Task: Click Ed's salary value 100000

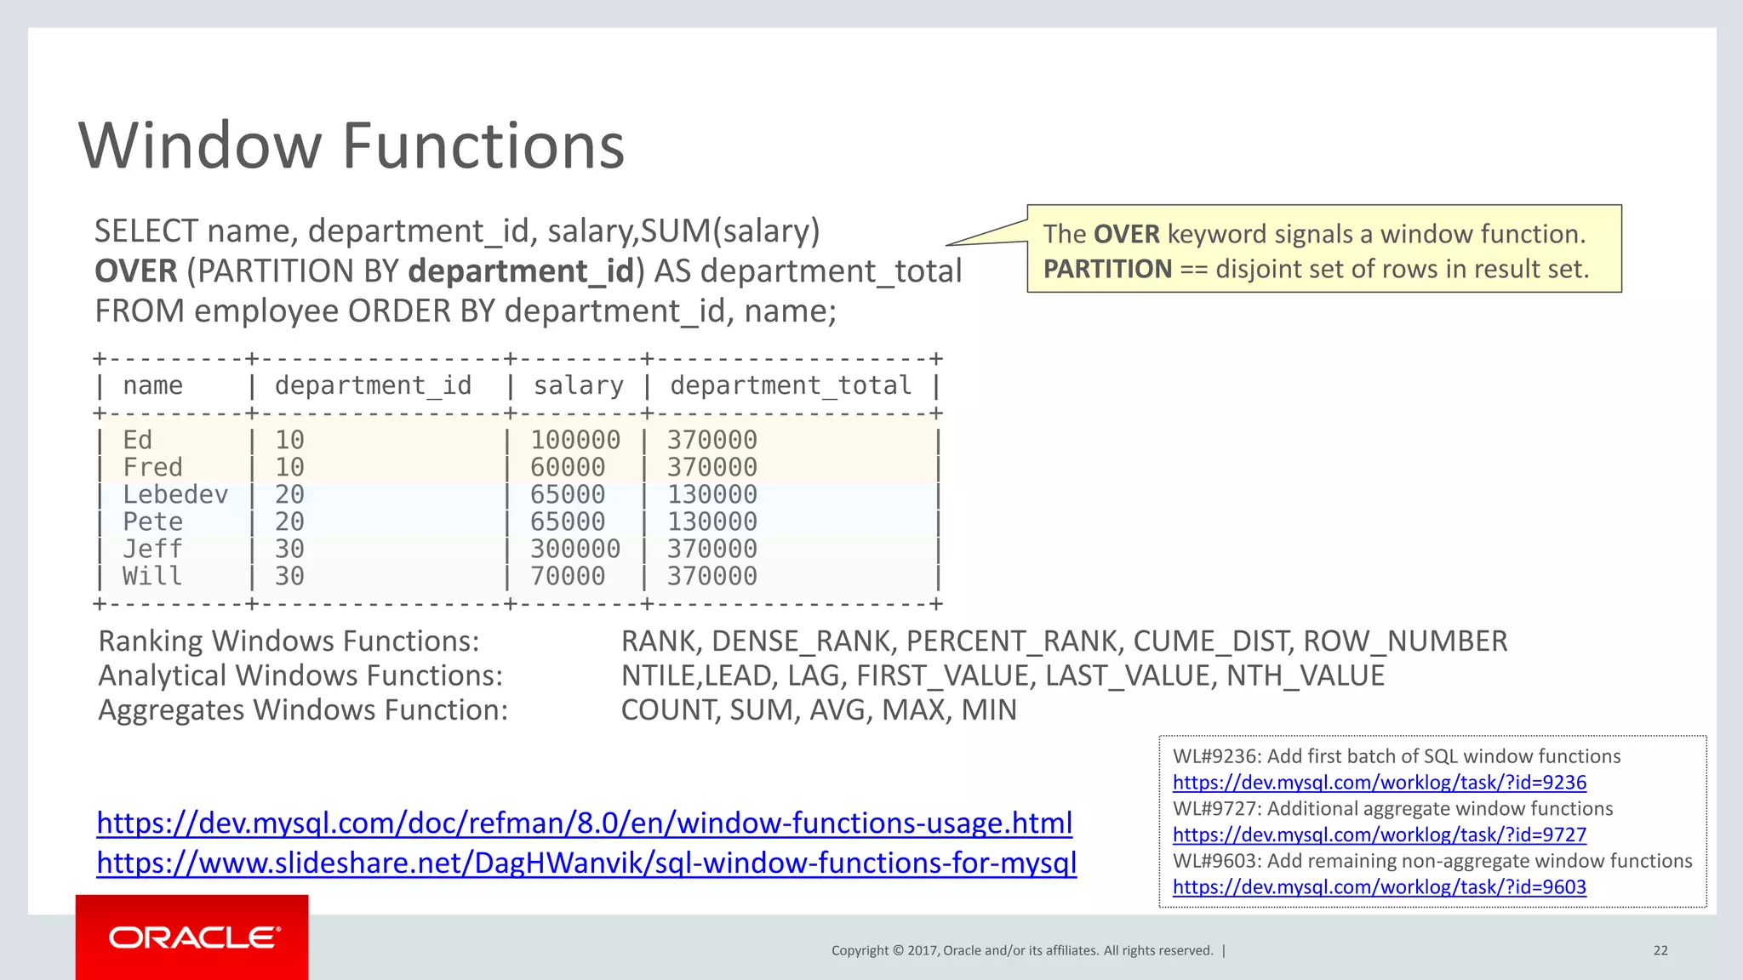Action: point(575,440)
